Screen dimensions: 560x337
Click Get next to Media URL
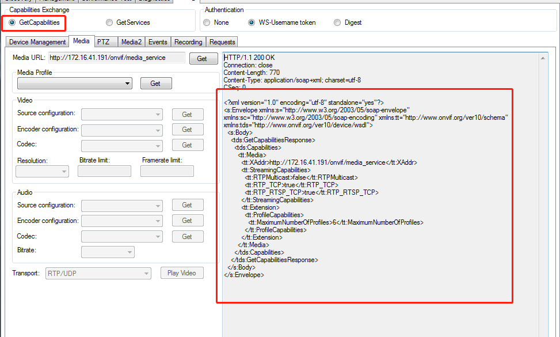tap(204, 58)
